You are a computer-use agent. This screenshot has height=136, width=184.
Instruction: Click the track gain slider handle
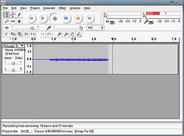click(x=13, y=63)
